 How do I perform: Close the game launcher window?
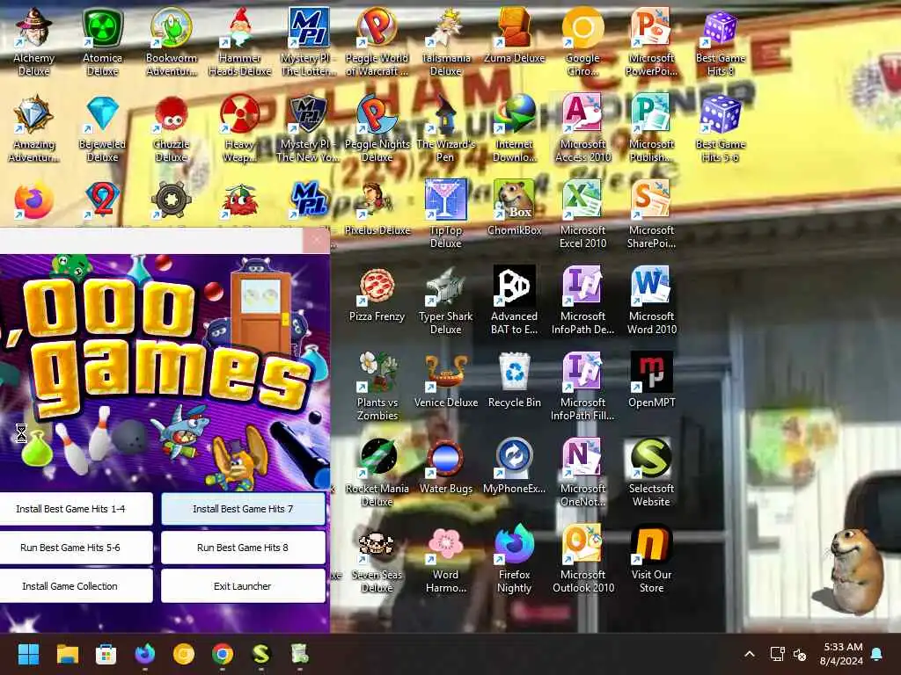[x=316, y=241]
